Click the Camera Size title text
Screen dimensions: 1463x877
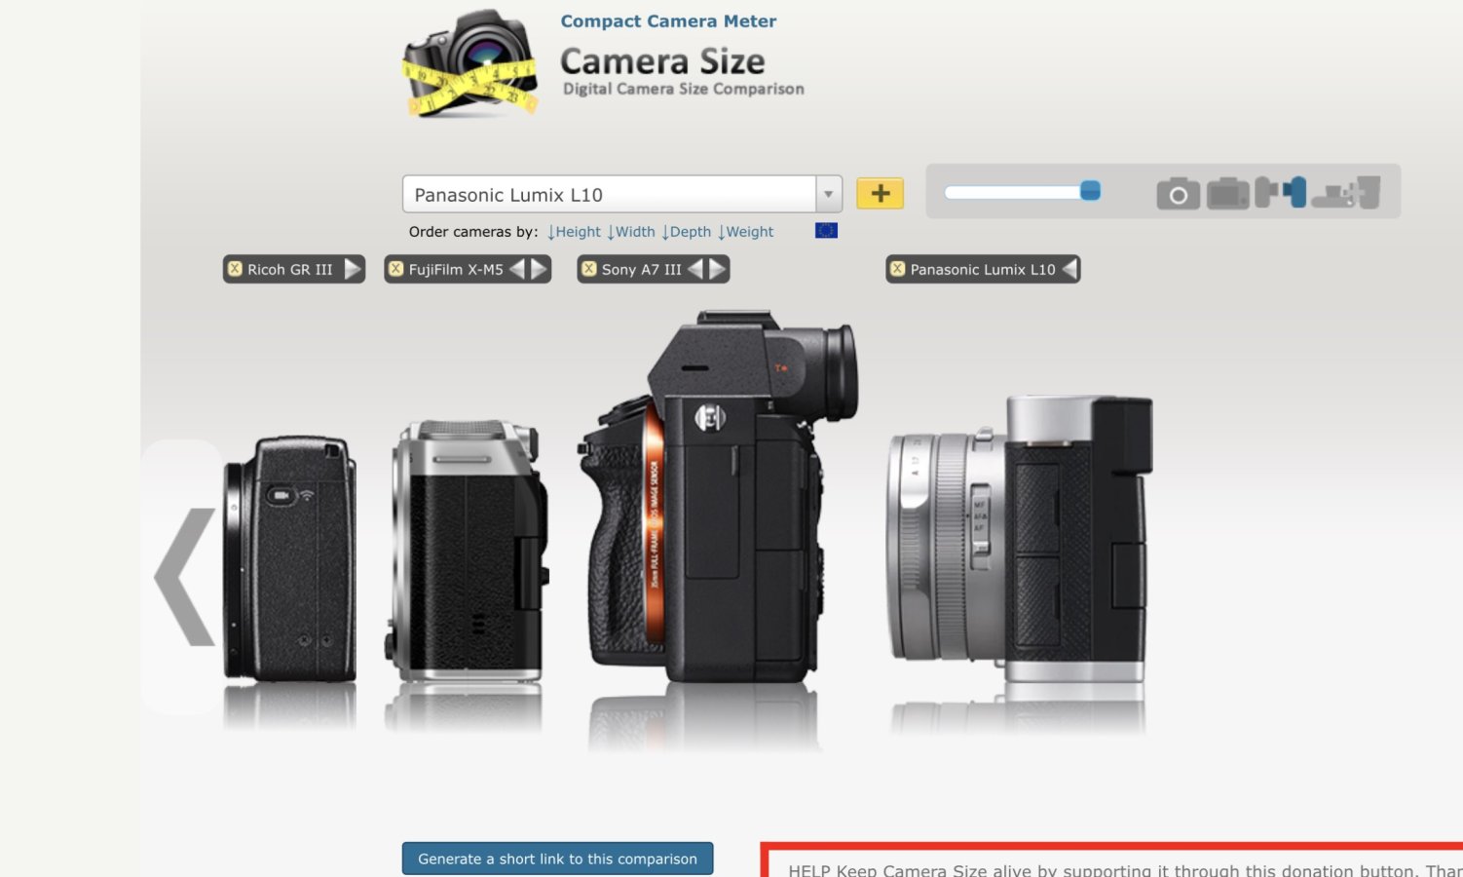(662, 61)
